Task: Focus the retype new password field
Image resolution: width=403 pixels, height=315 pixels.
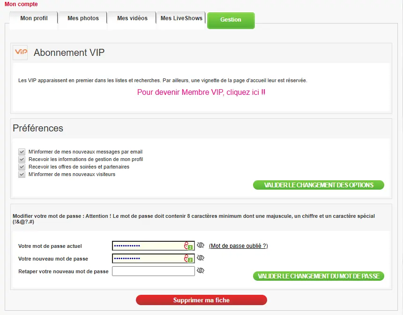Action: pyautogui.click(x=153, y=271)
